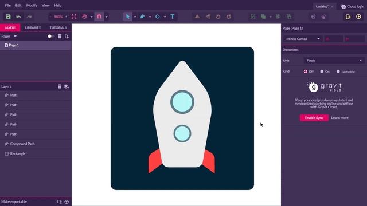
Task: Open the Pen tool dropdown arrow
Action: coord(150,17)
